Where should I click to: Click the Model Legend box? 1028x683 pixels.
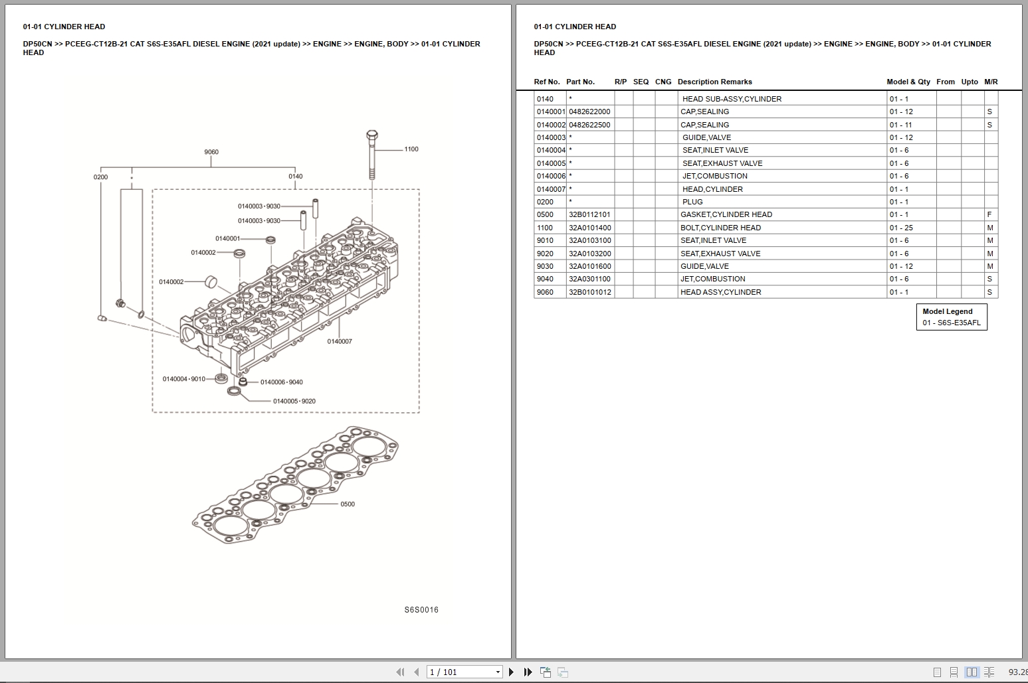coord(952,317)
